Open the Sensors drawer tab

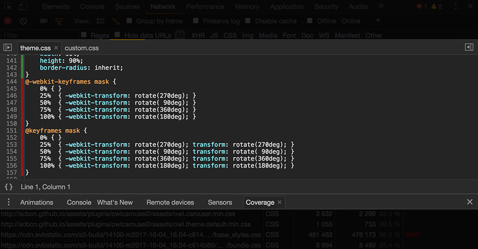[220, 202]
